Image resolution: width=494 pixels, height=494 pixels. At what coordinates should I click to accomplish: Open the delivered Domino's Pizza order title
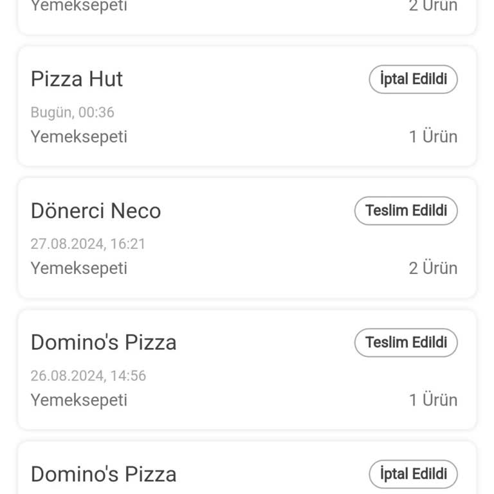click(104, 342)
